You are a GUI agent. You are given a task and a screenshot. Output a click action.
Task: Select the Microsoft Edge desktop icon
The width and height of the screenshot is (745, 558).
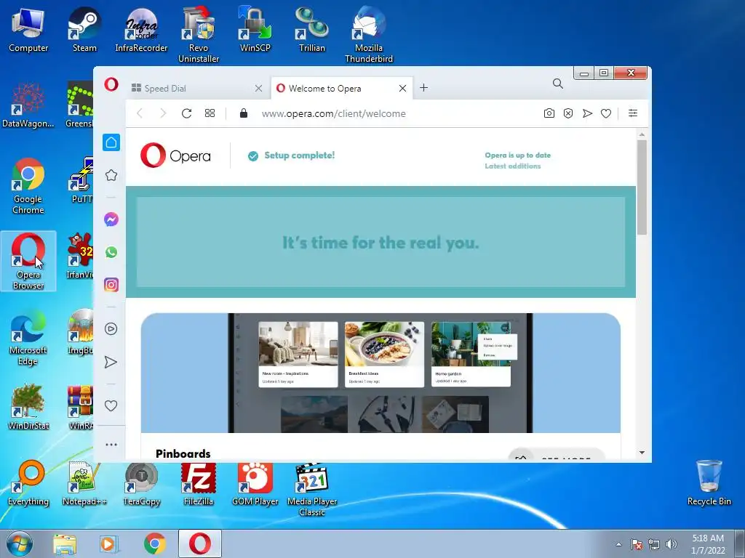(x=28, y=337)
